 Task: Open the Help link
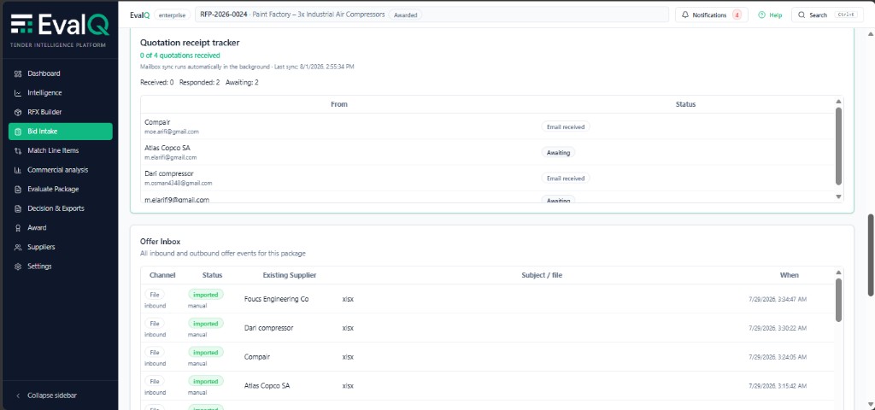tap(770, 15)
